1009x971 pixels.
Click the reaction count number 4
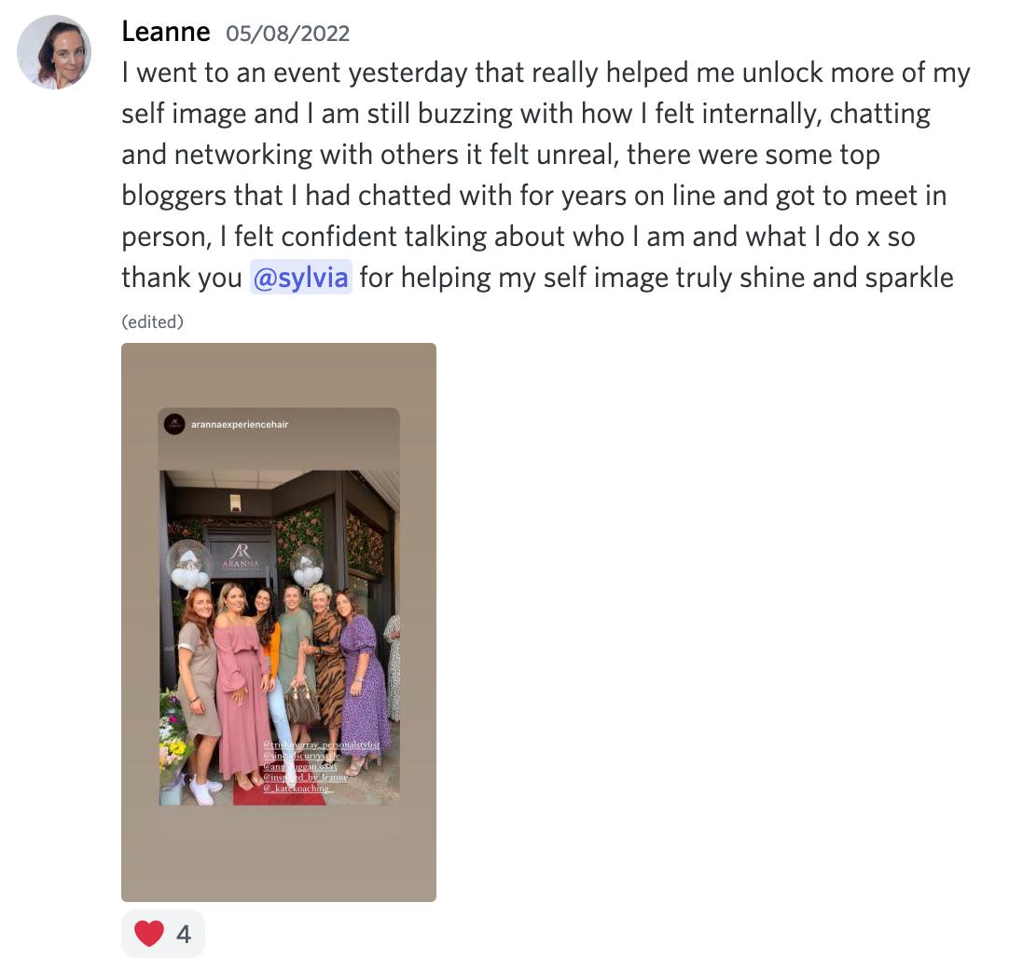tap(184, 935)
